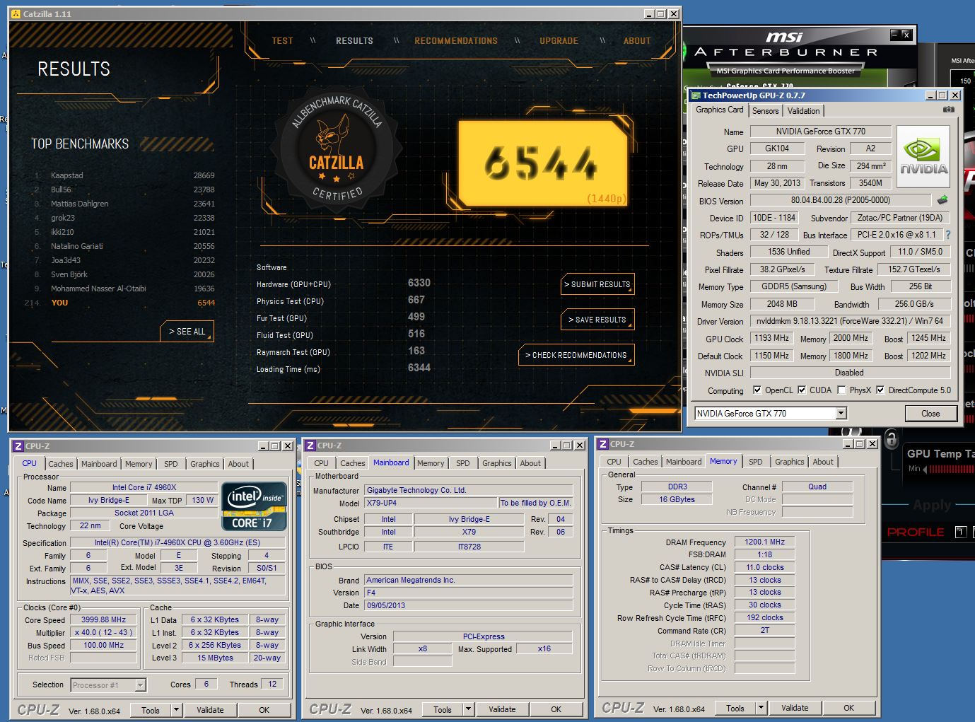Toggle the CUDA checkbox in GPU-Z

802,390
